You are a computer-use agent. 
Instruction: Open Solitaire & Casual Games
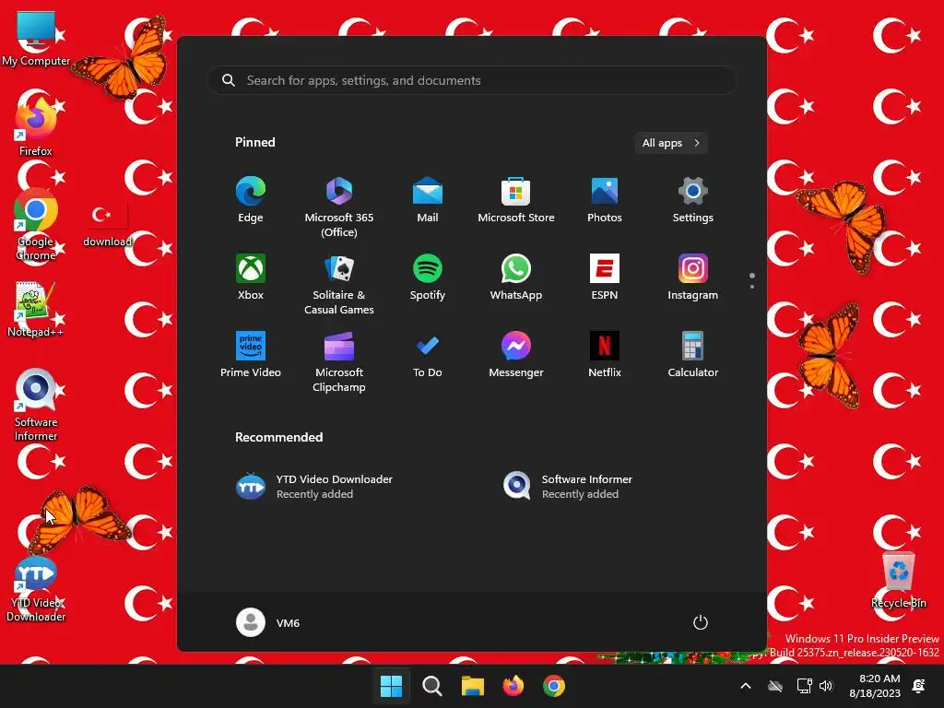click(339, 284)
